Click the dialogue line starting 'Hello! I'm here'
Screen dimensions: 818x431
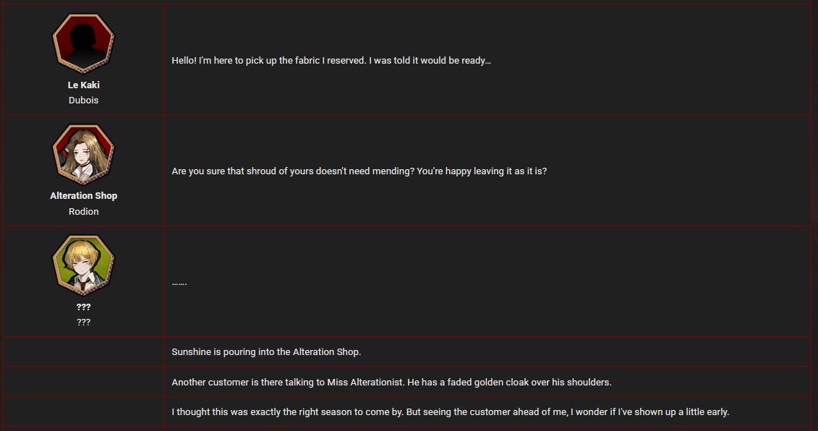pos(331,61)
